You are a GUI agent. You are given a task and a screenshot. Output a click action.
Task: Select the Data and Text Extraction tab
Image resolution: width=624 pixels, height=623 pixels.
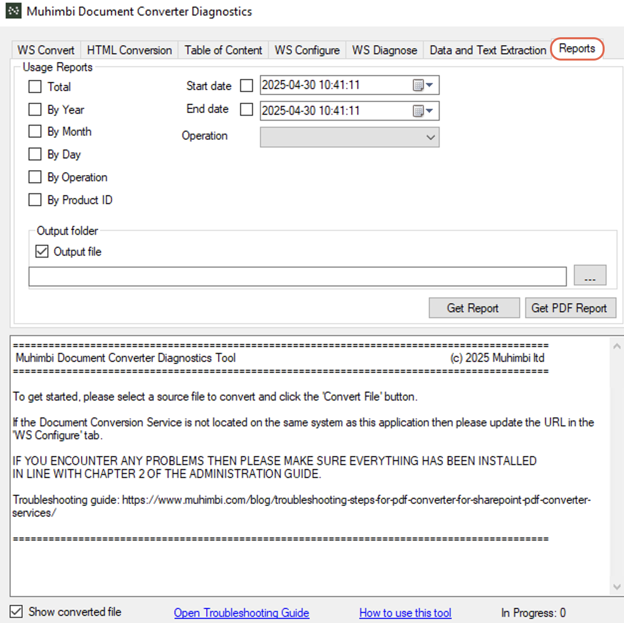(487, 50)
